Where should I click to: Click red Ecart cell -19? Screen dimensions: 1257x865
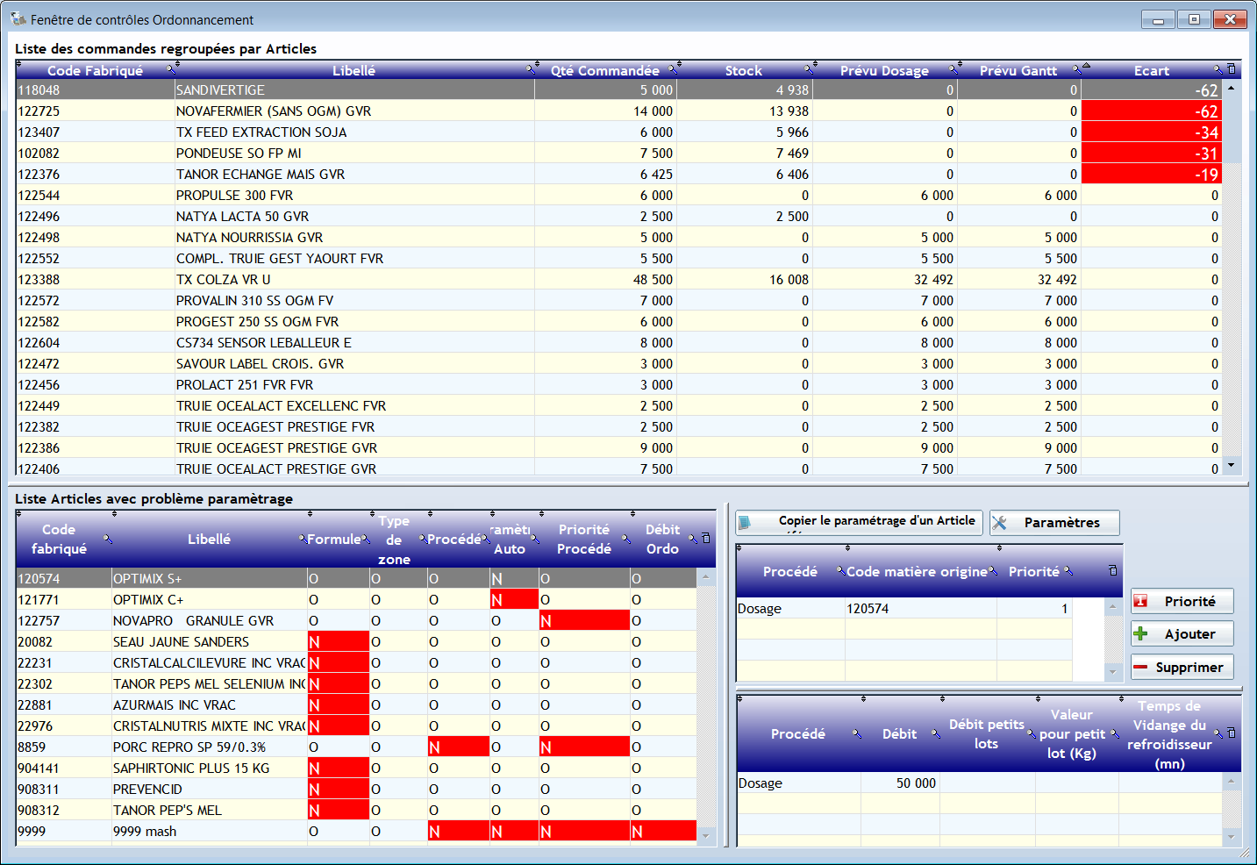(1152, 174)
